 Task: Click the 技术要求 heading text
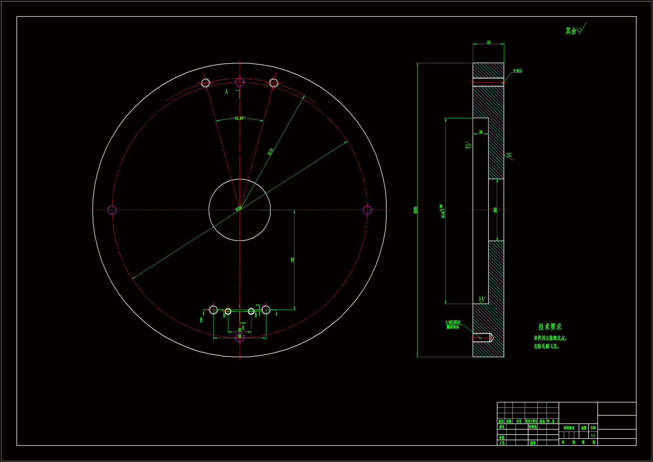click(550, 327)
